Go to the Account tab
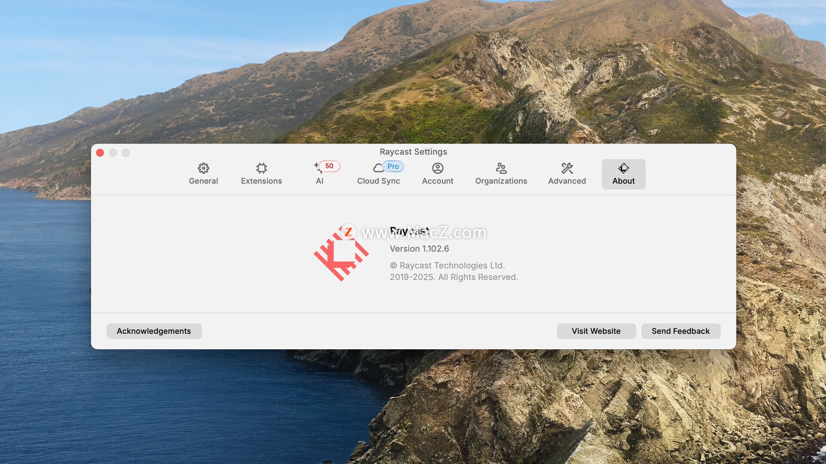This screenshot has height=464, width=826. 438,174
